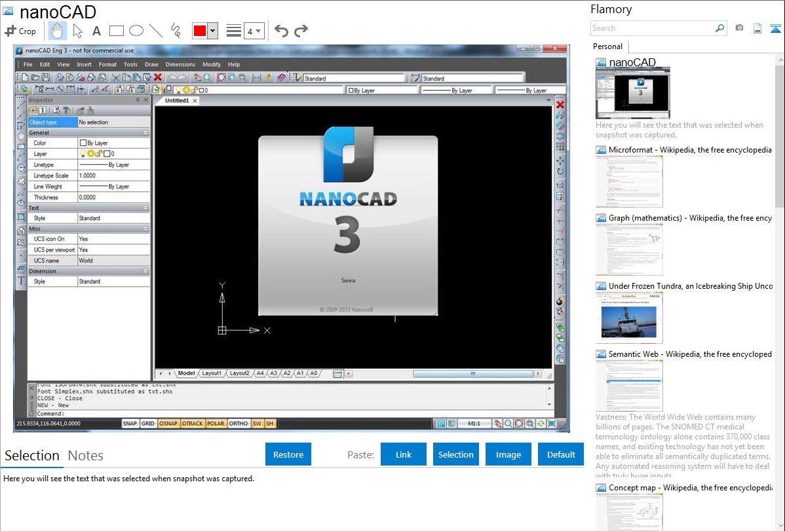Click the save icon in nanoCAD toolbar
Screen dimensions: 785x531
tap(46, 77)
